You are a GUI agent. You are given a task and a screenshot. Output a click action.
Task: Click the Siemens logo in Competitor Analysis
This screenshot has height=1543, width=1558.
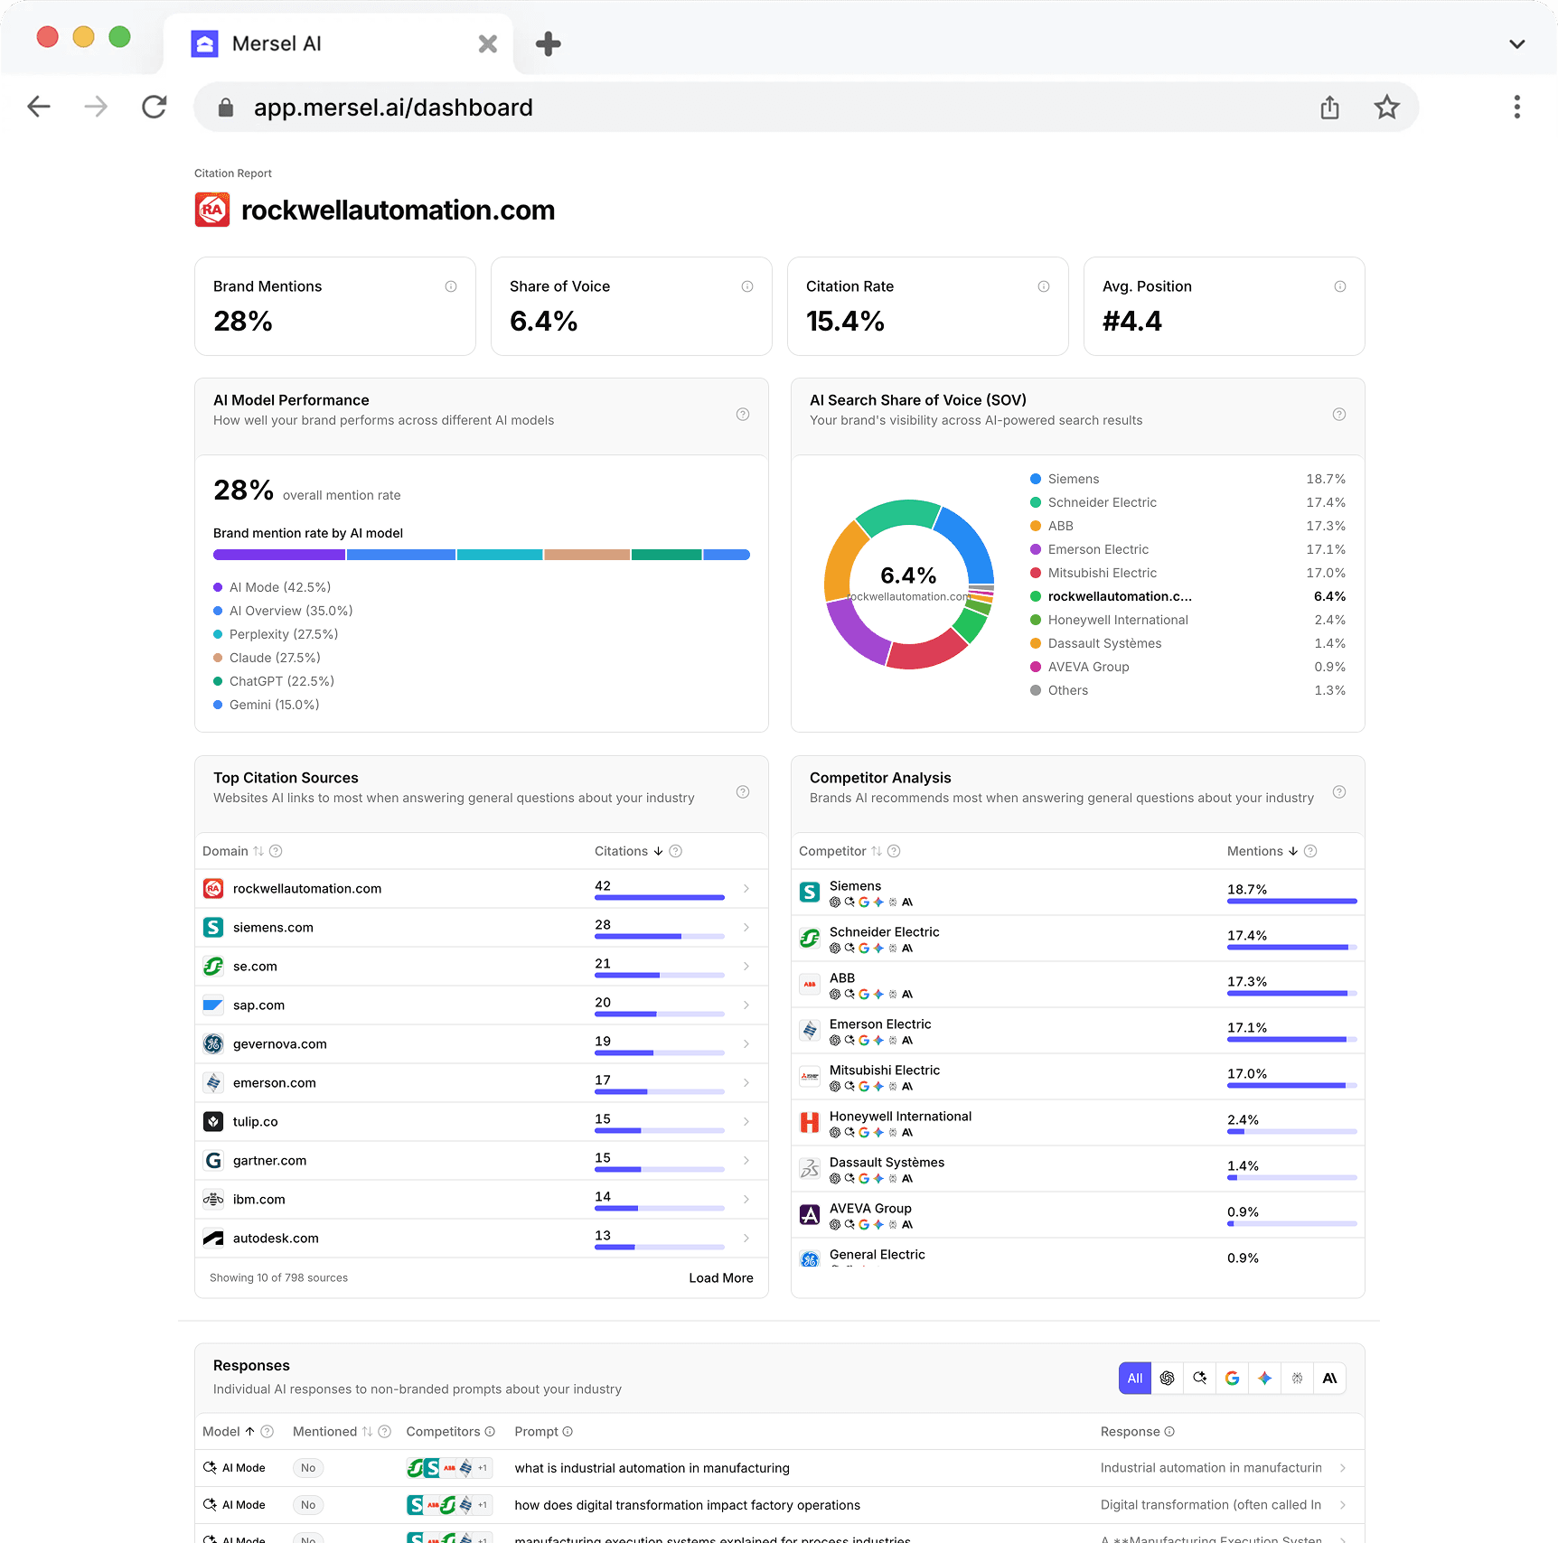(810, 893)
